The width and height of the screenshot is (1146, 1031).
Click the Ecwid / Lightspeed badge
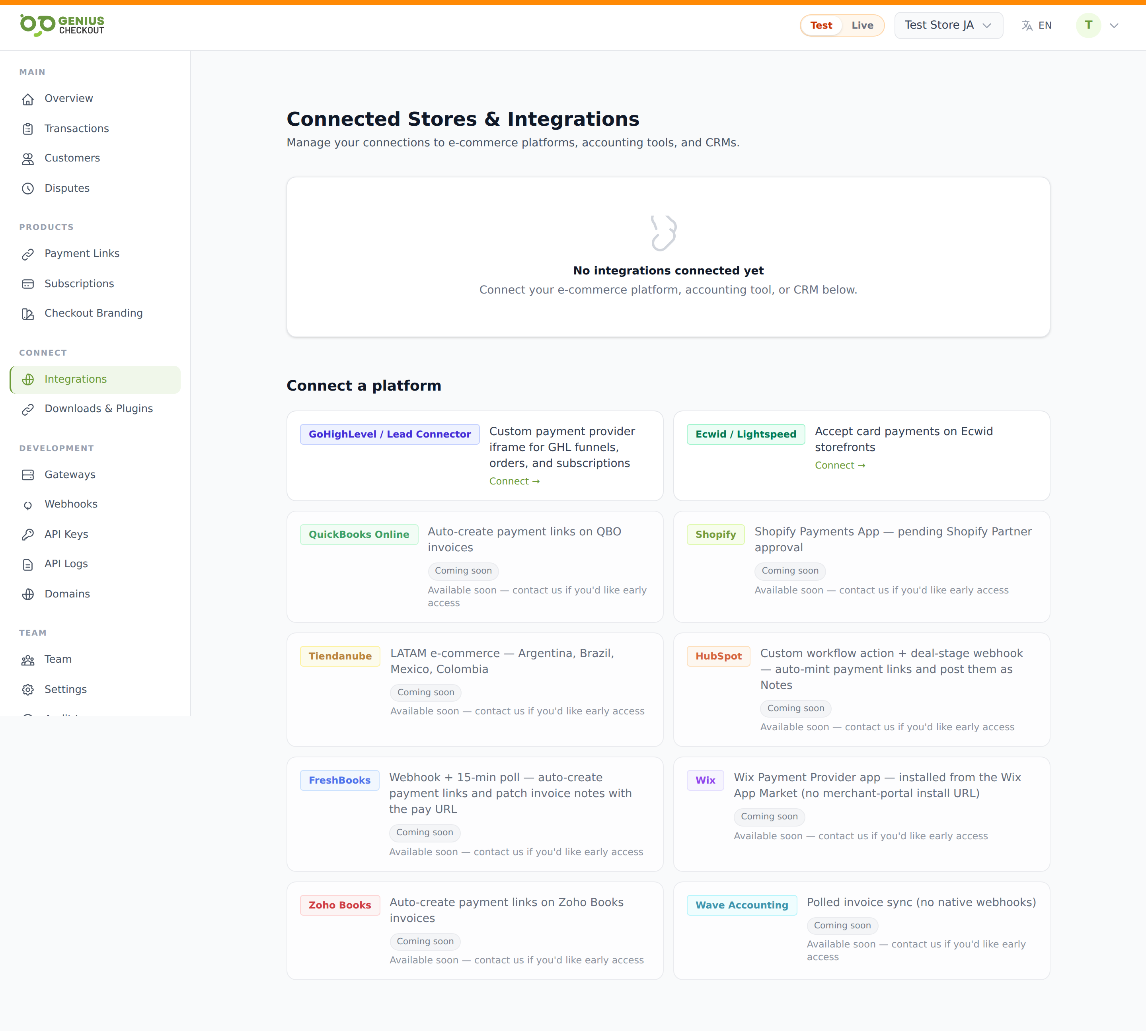click(x=746, y=434)
